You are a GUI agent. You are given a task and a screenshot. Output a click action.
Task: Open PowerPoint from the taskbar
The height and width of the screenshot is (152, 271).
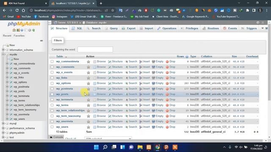166,147
